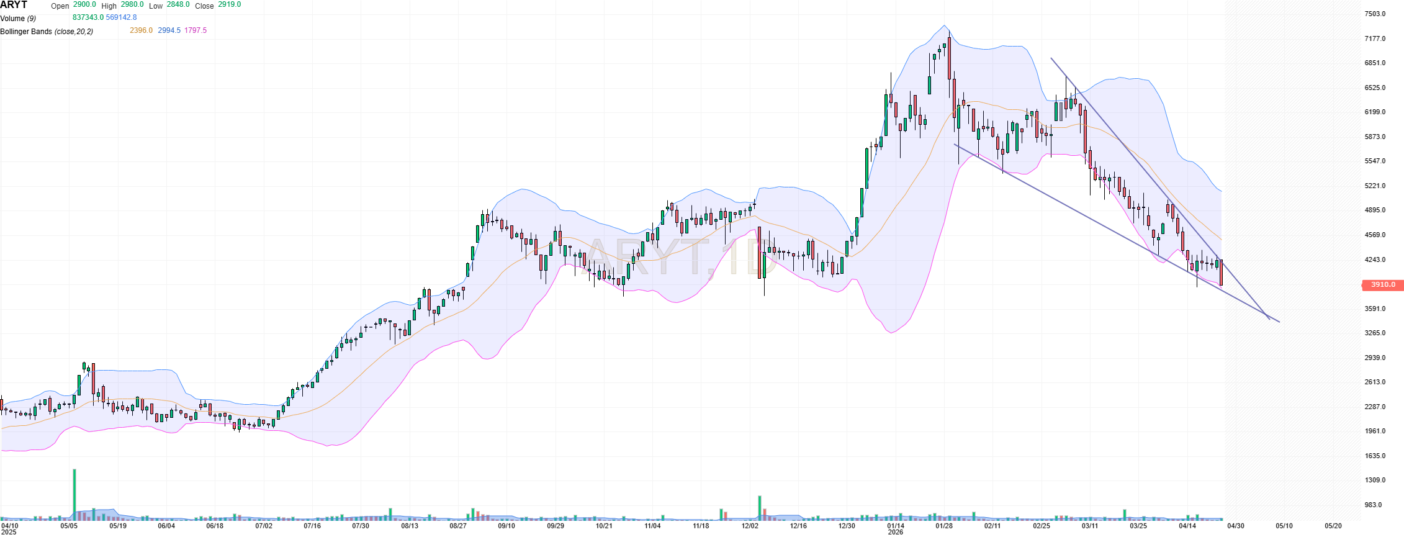
Task: Select the high value 2980.0
Action: [132, 4]
